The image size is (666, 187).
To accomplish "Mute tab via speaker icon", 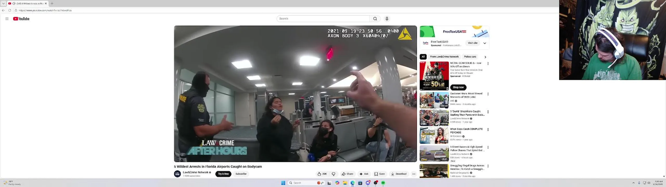I will tap(14, 3).
